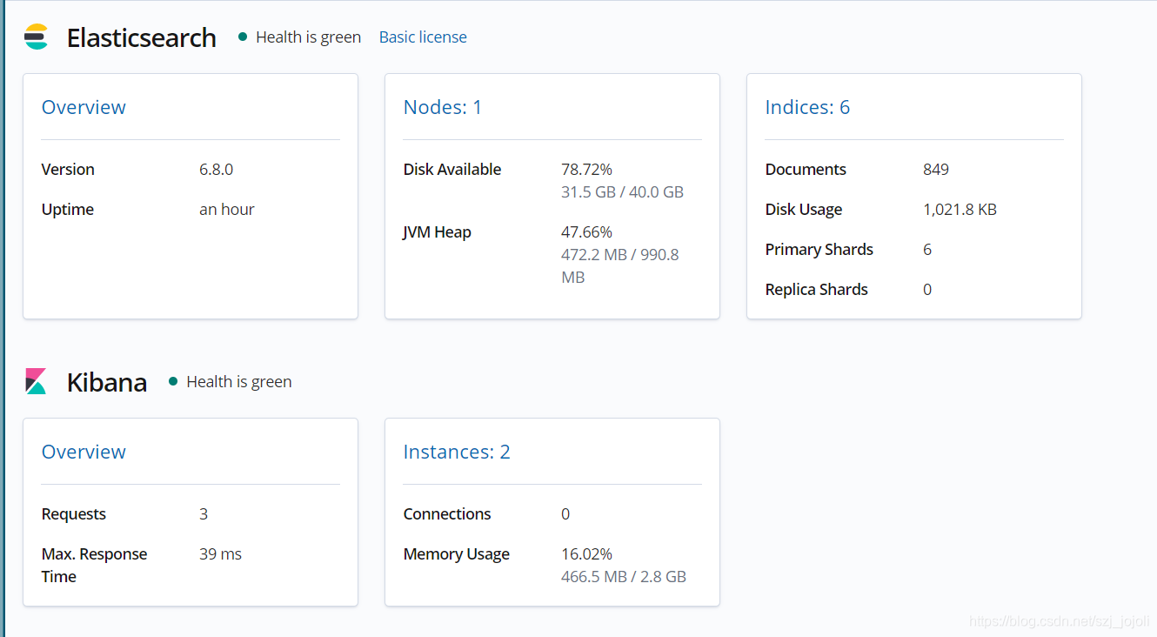Click the uptime value 'an hour'
The width and height of the screenshot is (1157, 637).
(x=227, y=209)
